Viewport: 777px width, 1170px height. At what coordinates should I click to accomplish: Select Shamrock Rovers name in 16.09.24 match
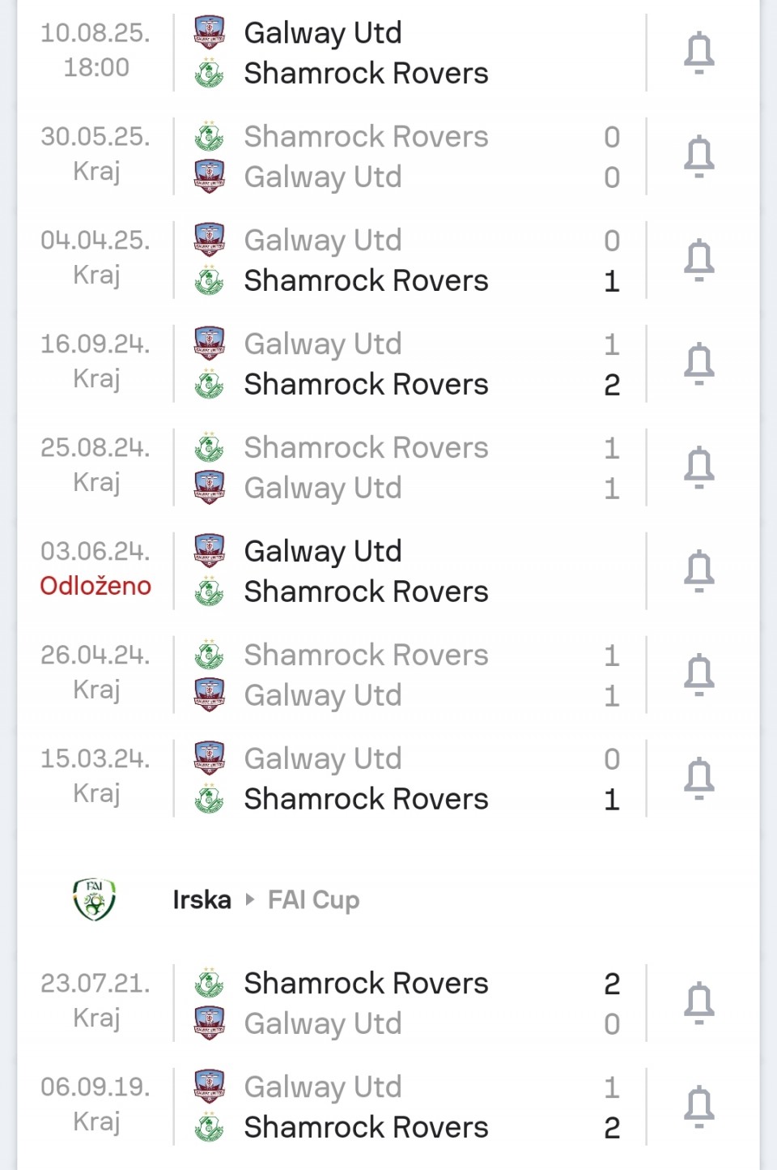(366, 384)
